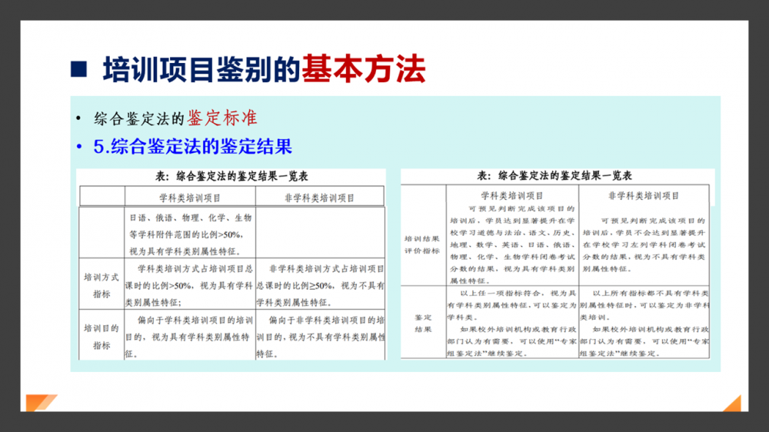Select the red text 鉴定标准 in first bullet

[x=221, y=118]
